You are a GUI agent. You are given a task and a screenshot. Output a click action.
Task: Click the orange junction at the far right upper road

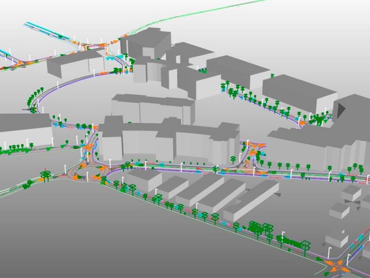coord(304,121)
